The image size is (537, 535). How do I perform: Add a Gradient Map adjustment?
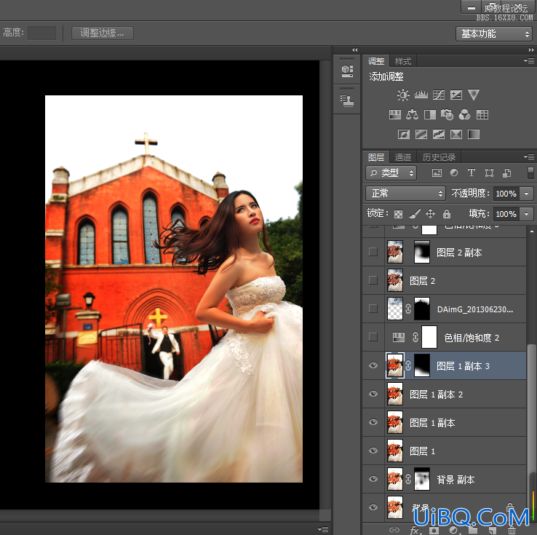pyautogui.click(x=474, y=134)
